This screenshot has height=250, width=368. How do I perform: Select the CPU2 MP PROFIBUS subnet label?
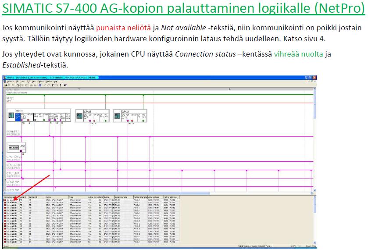(13, 183)
